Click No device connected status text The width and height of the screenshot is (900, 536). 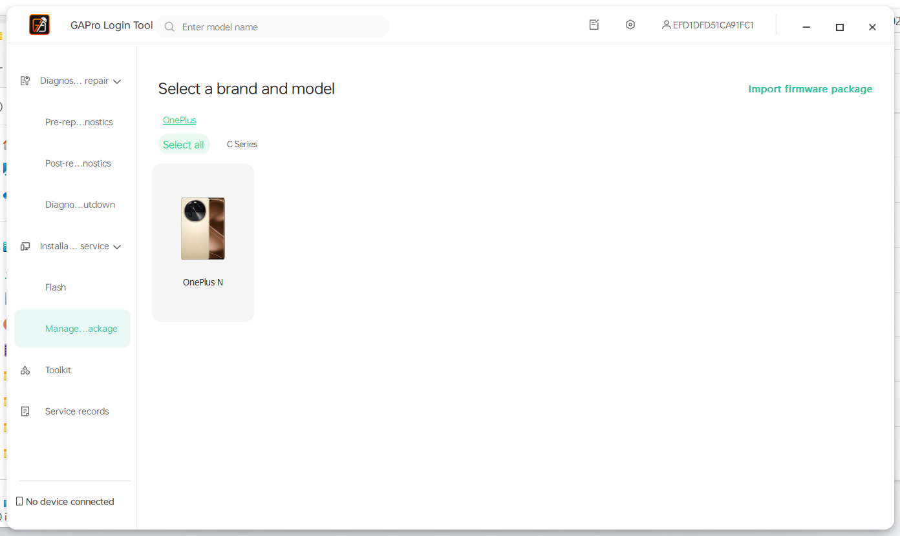(x=70, y=502)
